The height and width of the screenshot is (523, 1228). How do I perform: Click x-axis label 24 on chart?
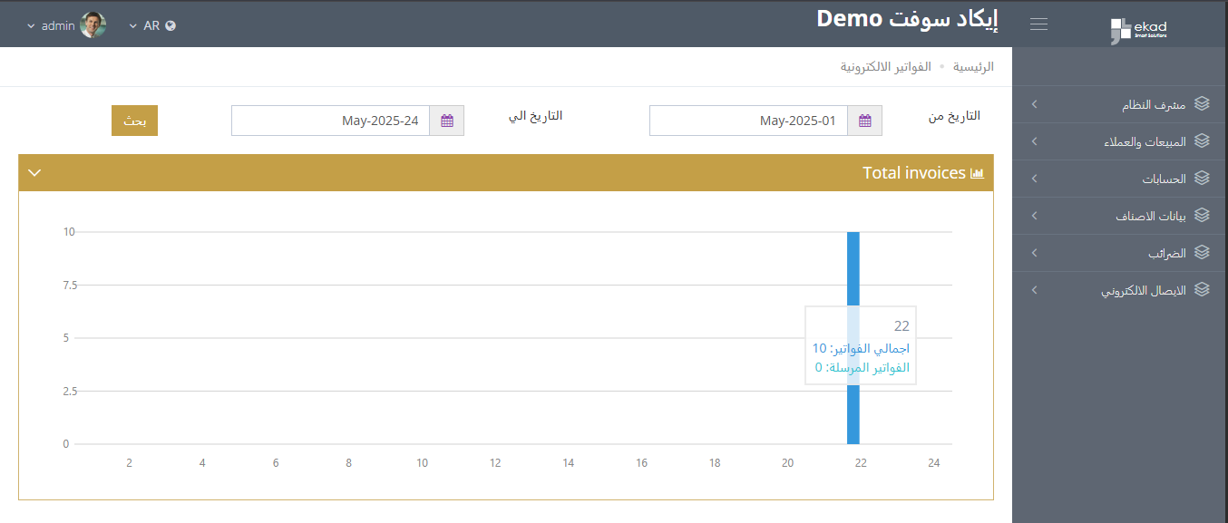click(934, 463)
